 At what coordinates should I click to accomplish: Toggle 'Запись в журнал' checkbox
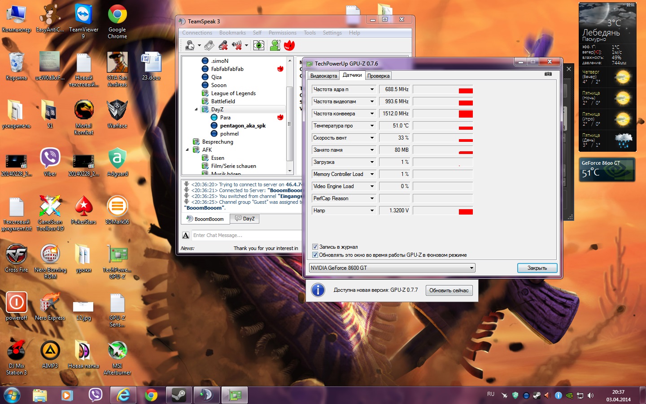(315, 247)
